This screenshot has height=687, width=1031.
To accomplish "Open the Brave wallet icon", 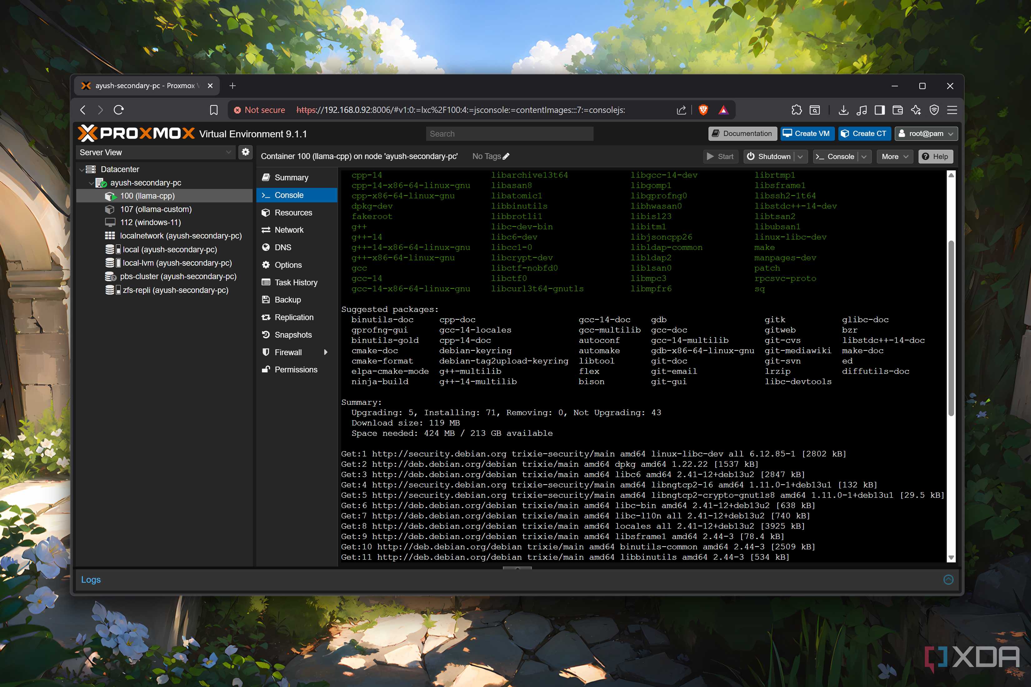I will pyautogui.click(x=897, y=110).
